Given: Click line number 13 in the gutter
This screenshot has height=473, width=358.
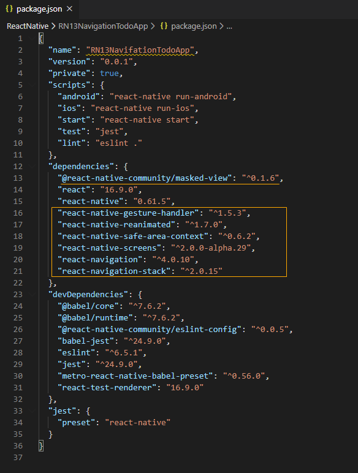Looking at the screenshot, I should point(18,178).
